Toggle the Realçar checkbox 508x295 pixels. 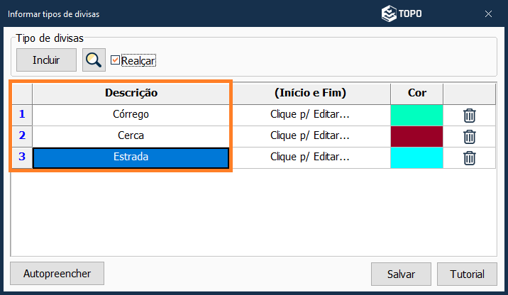tap(116, 60)
